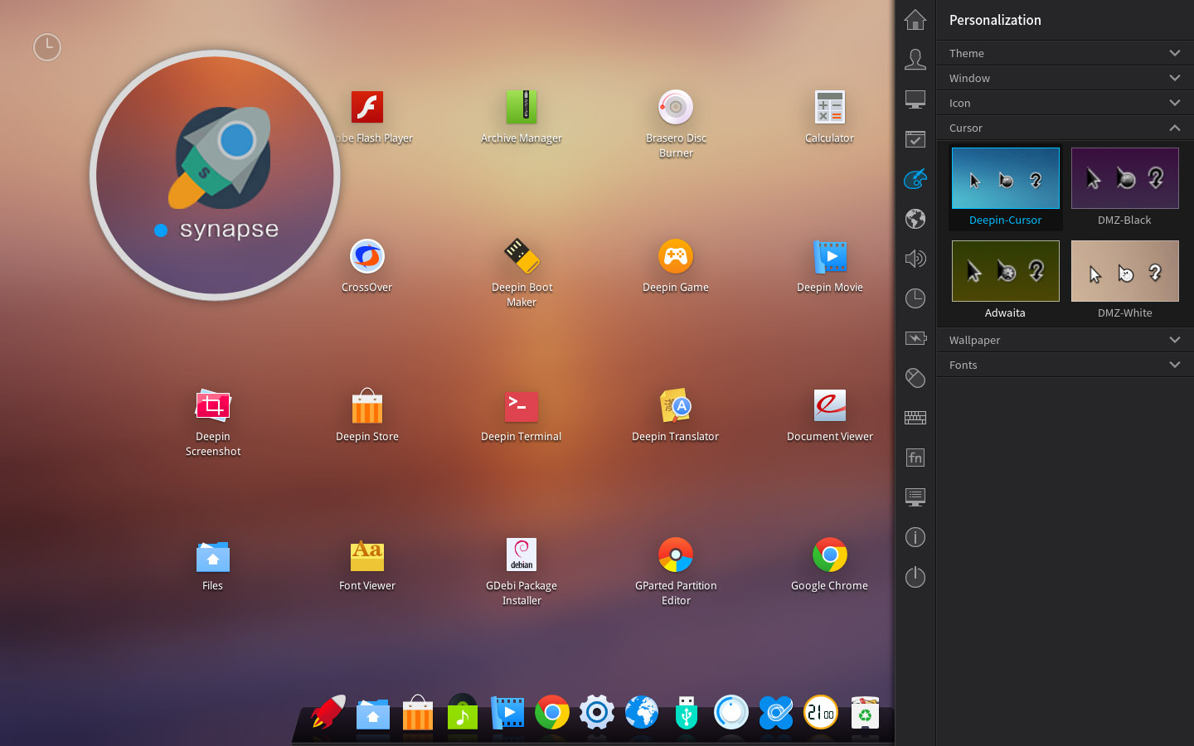
Task: Launch Deepin Game
Action: click(x=676, y=256)
